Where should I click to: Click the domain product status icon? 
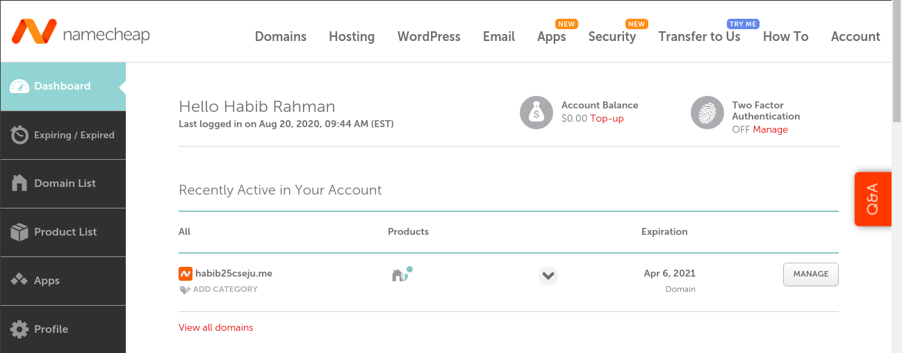click(402, 274)
